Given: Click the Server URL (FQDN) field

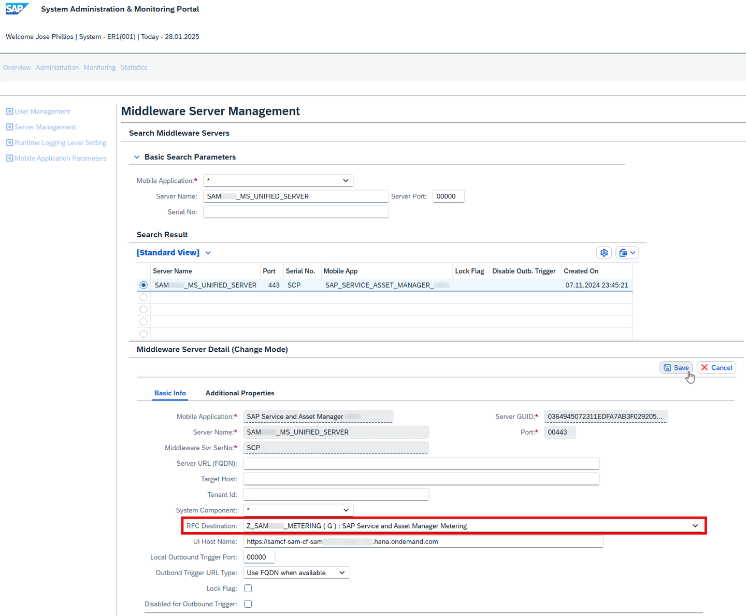Looking at the screenshot, I should pos(421,463).
